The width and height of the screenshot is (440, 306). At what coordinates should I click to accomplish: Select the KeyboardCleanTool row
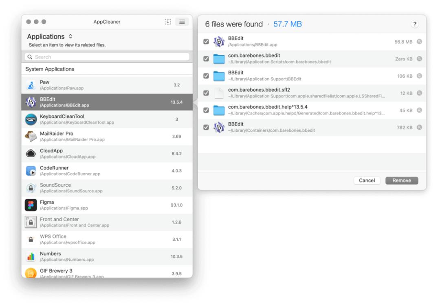pyautogui.click(x=107, y=119)
